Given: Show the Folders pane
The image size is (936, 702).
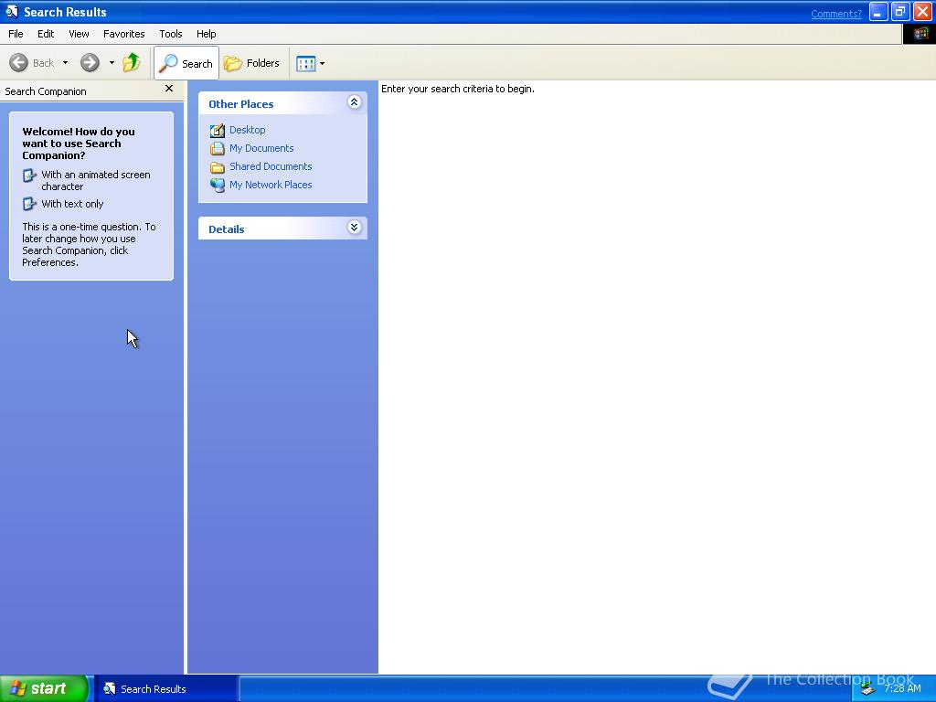Looking at the screenshot, I should 251,63.
